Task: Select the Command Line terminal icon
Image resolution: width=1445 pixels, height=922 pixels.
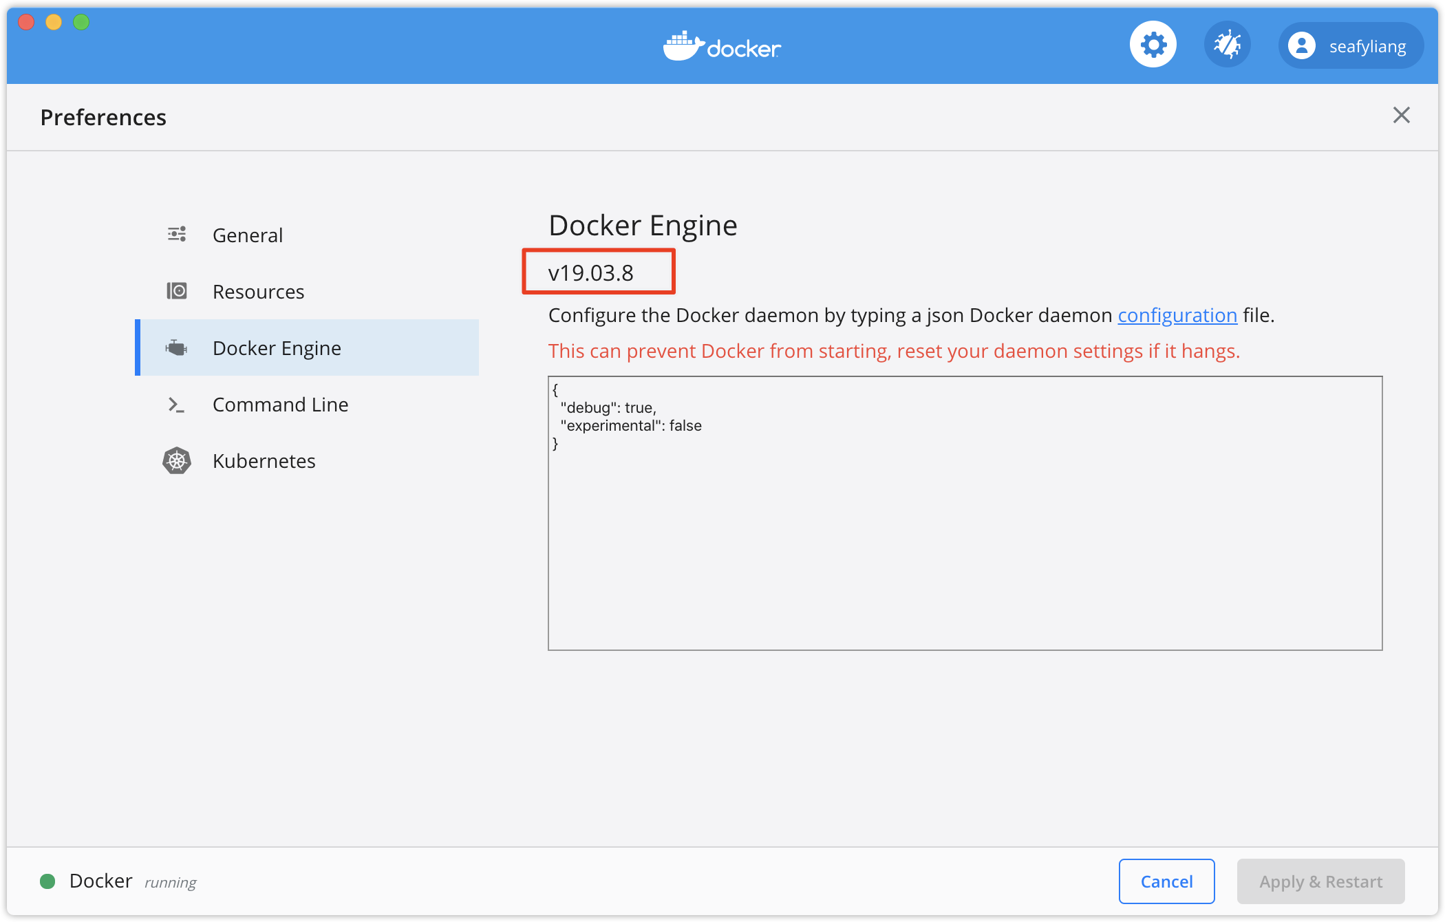Action: (x=177, y=405)
